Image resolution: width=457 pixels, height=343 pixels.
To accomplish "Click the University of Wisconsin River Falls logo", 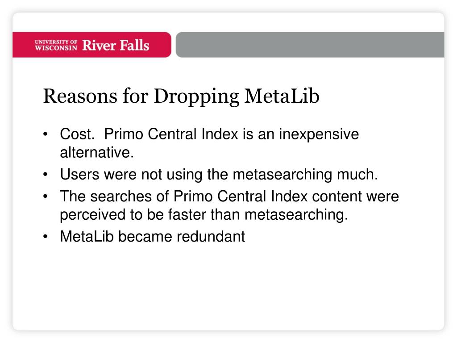I will (x=92, y=45).
